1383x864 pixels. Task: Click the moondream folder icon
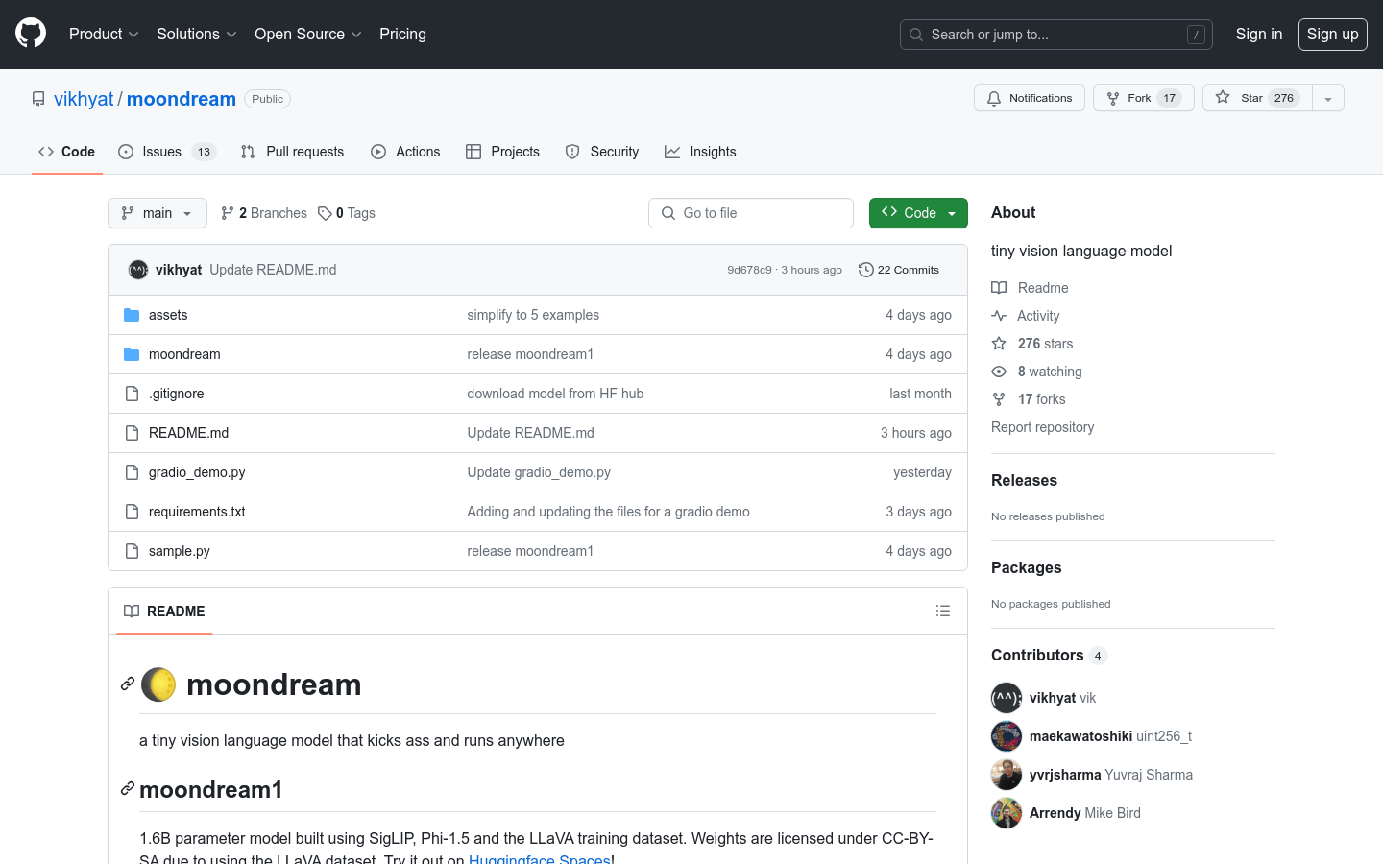(x=132, y=354)
